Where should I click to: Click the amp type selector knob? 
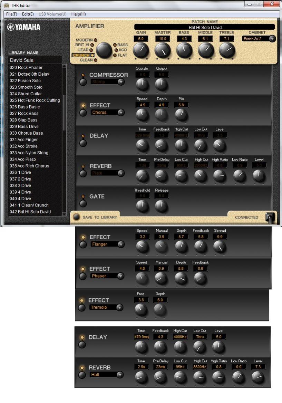pos(104,50)
